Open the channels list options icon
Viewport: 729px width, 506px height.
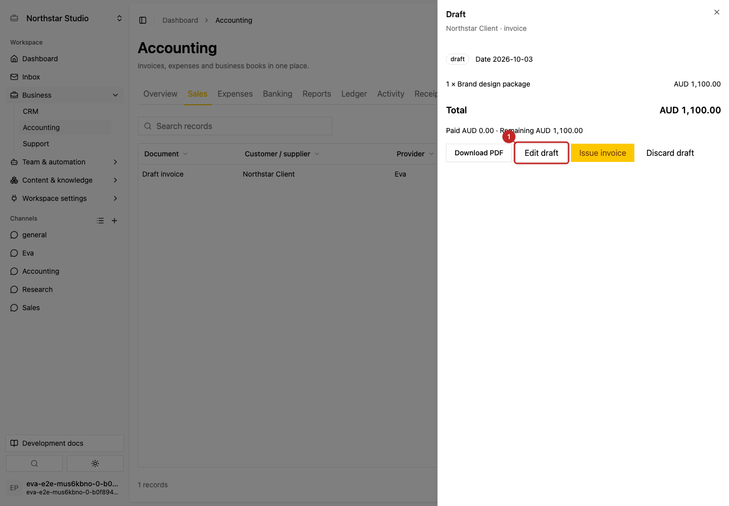tap(100, 221)
